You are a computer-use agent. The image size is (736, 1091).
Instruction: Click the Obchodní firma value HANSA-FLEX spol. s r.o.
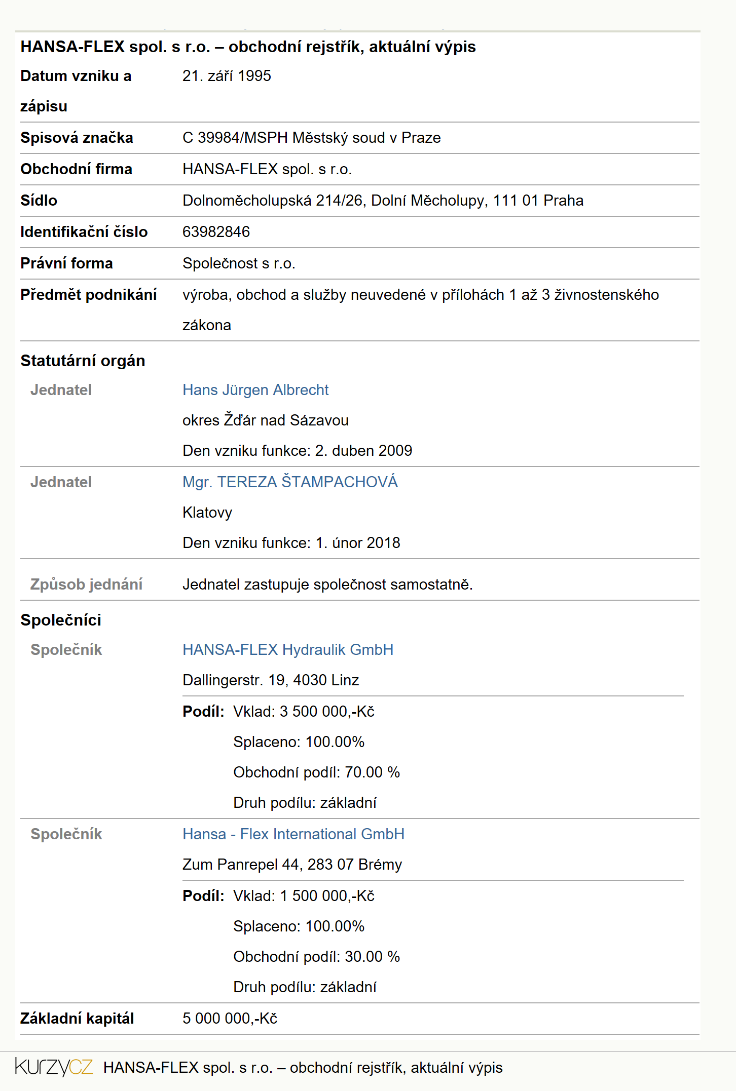pos(267,169)
